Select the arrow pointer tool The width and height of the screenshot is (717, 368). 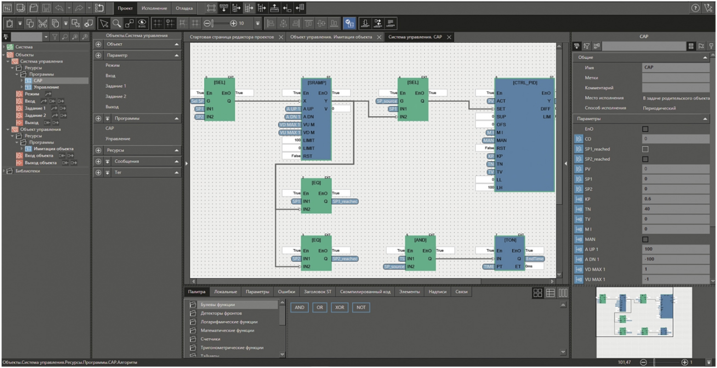(104, 23)
